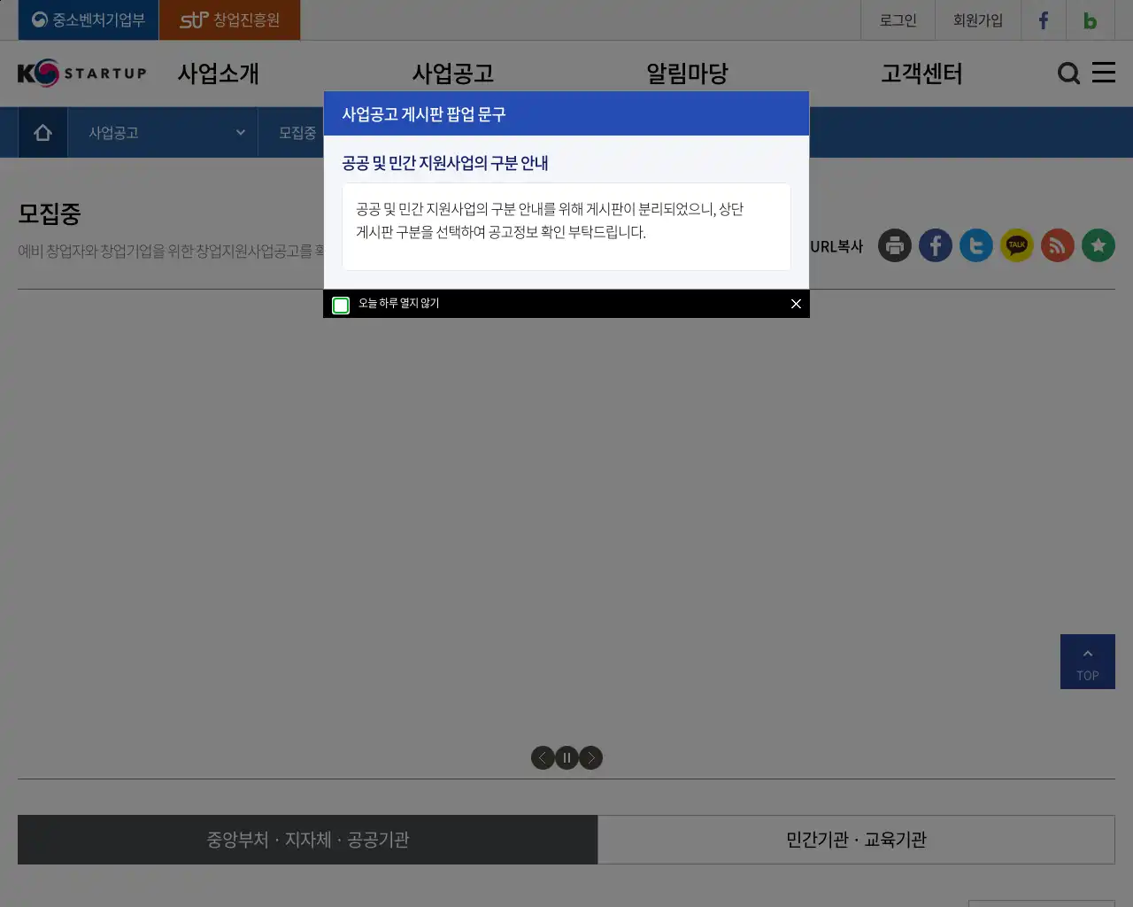Open site search with the magnifier icon
This screenshot has width=1133, height=907.
(x=1068, y=74)
